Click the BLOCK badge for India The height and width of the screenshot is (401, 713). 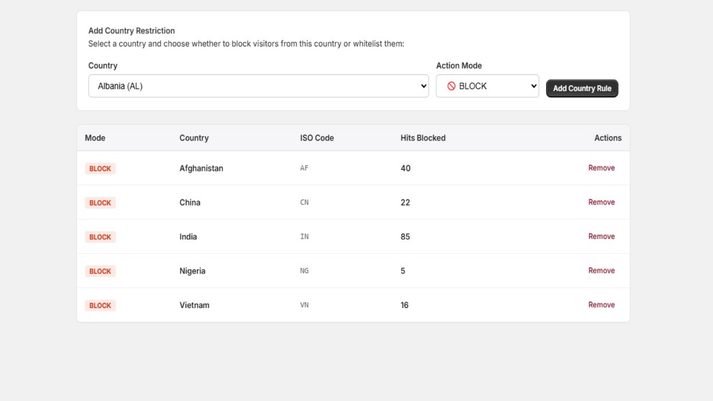pyautogui.click(x=100, y=237)
